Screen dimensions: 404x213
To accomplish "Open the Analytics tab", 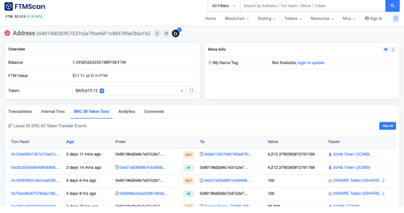I will point(127,111).
